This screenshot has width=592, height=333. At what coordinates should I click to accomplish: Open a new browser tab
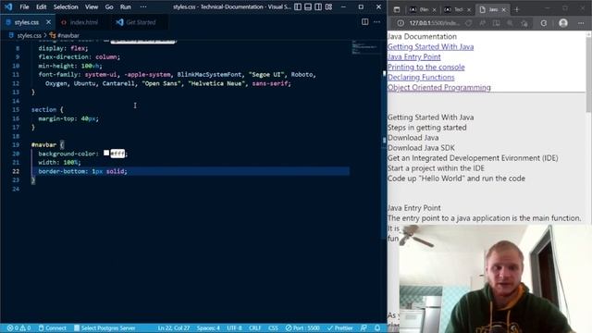pyautogui.click(x=517, y=10)
